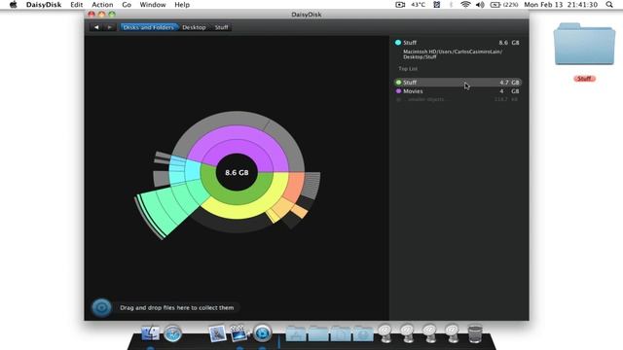
Task: Select the Movies 4 GB list row
Action: 457,91
